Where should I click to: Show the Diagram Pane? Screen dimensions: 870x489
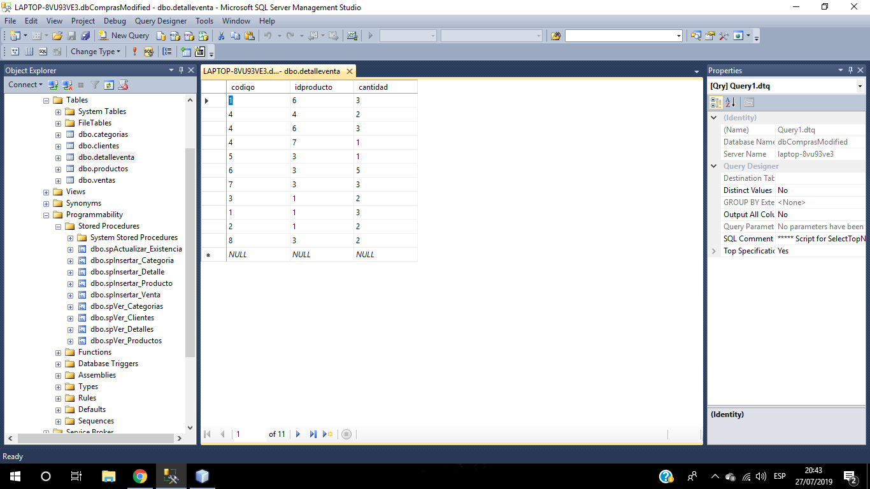[x=15, y=52]
